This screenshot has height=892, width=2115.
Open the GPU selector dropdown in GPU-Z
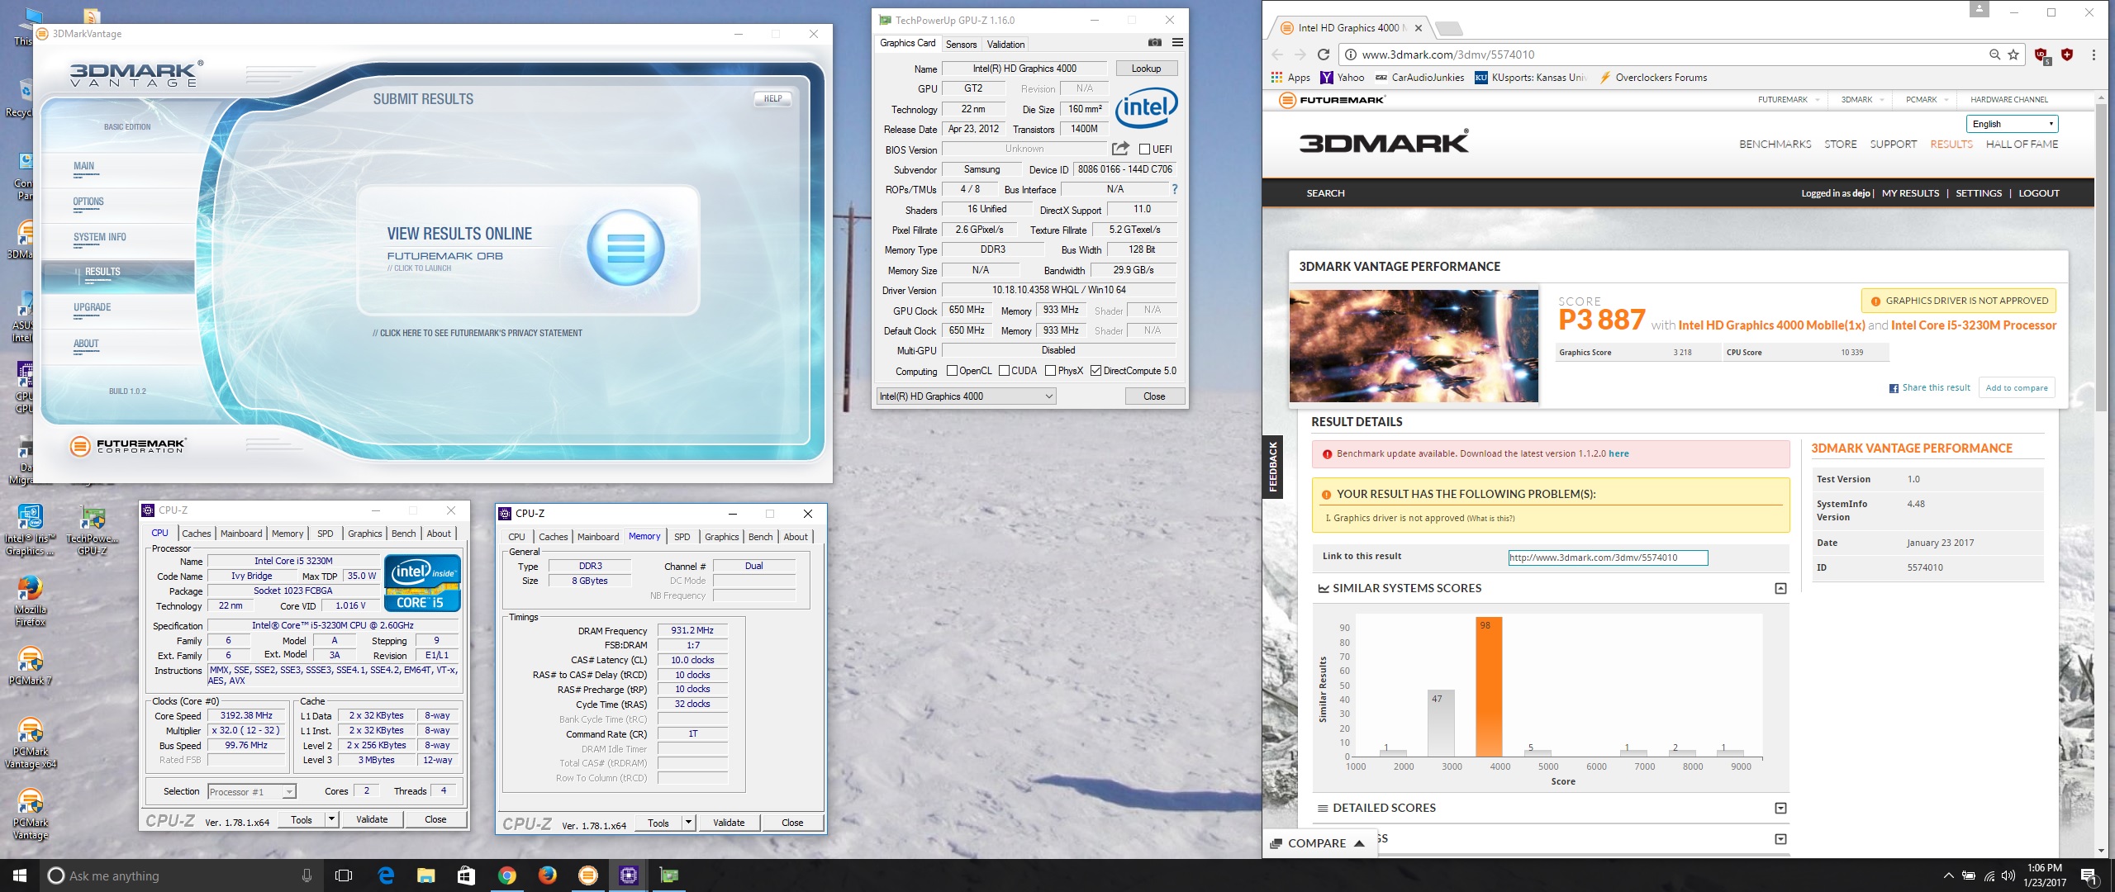pos(966,396)
